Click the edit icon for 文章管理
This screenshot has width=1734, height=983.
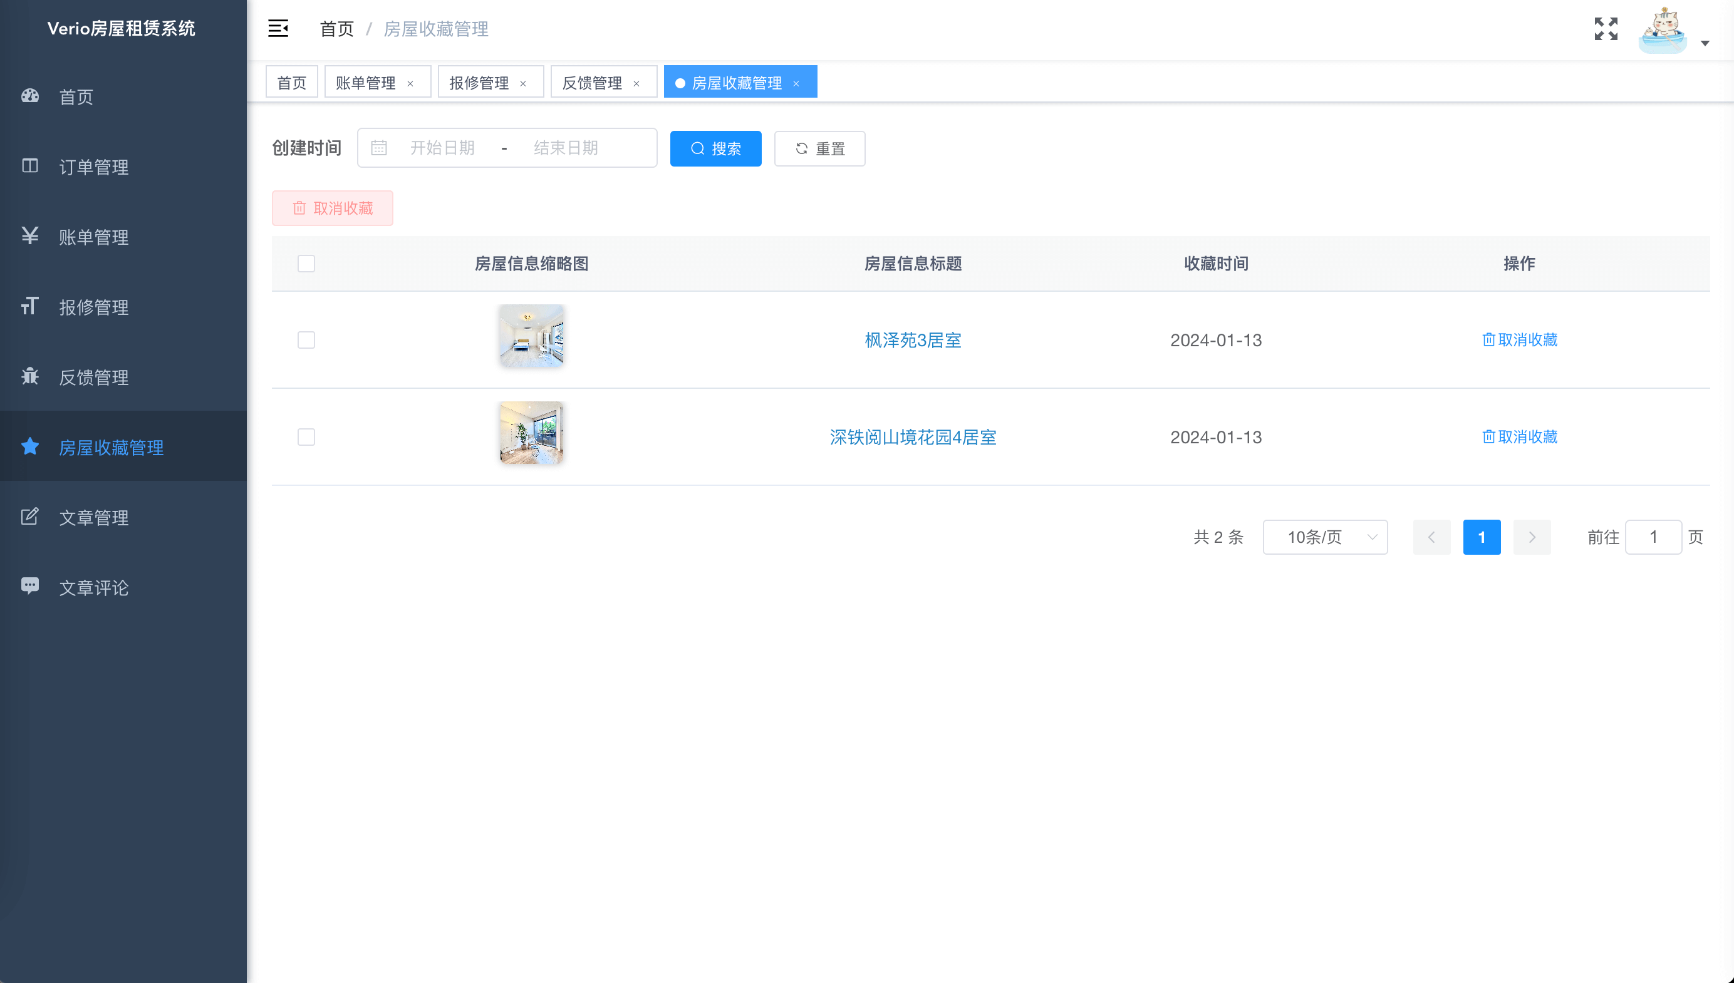click(29, 517)
